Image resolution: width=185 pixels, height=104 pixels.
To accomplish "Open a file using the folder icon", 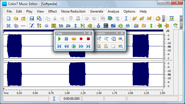I will click(x=16, y=18).
